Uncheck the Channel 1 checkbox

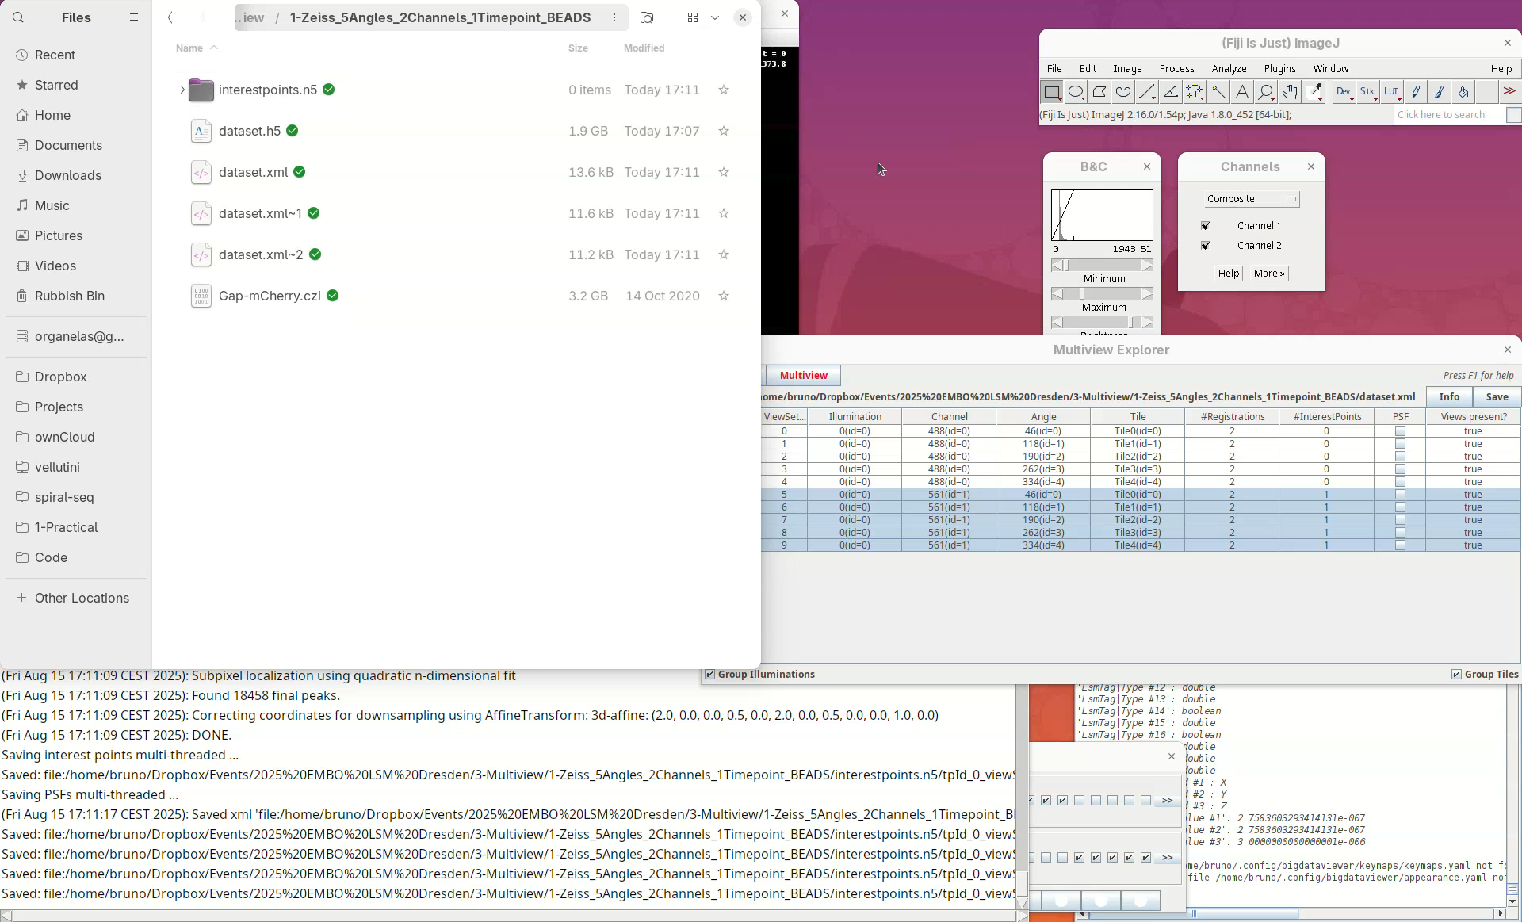coord(1206,226)
